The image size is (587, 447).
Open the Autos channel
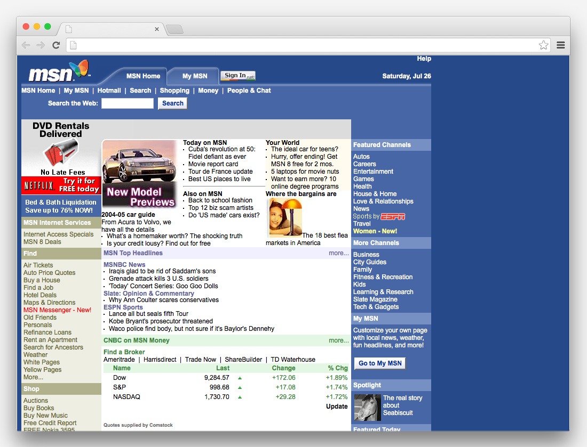click(x=361, y=157)
